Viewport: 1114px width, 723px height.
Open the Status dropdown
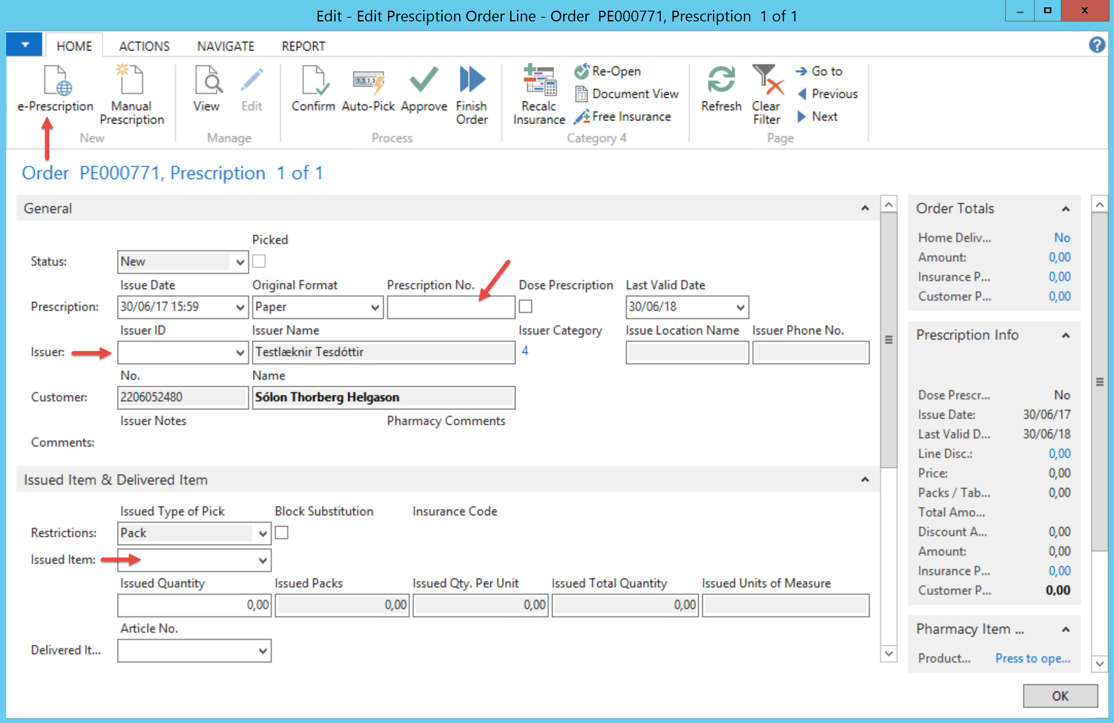240,262
